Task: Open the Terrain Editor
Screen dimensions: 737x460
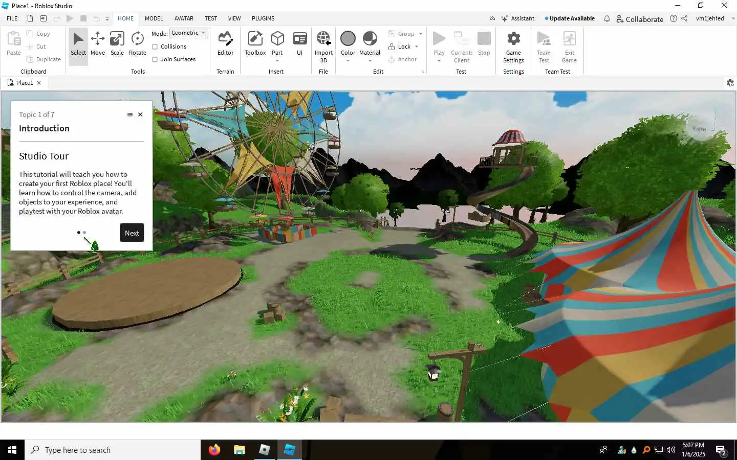Action: (x=225, y=44)
